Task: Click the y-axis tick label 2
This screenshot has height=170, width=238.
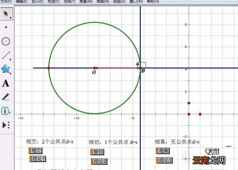Action: (186, 91)
